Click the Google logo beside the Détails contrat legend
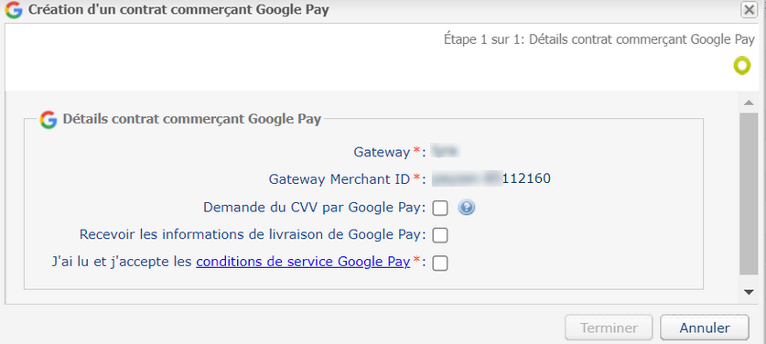The image size is (766, 344). [x=49, y=119]
